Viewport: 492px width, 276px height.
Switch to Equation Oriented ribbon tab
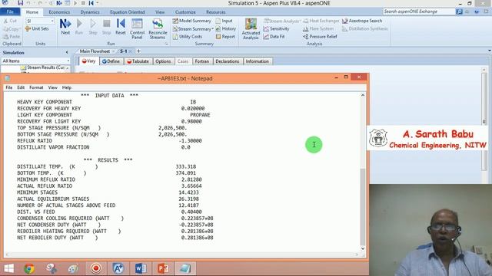click(128, 12)
